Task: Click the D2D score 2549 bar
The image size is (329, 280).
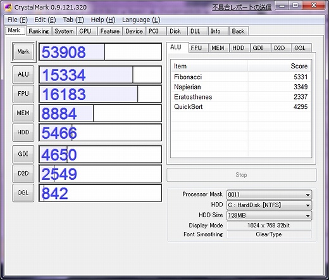Action: tap(101, 174)
